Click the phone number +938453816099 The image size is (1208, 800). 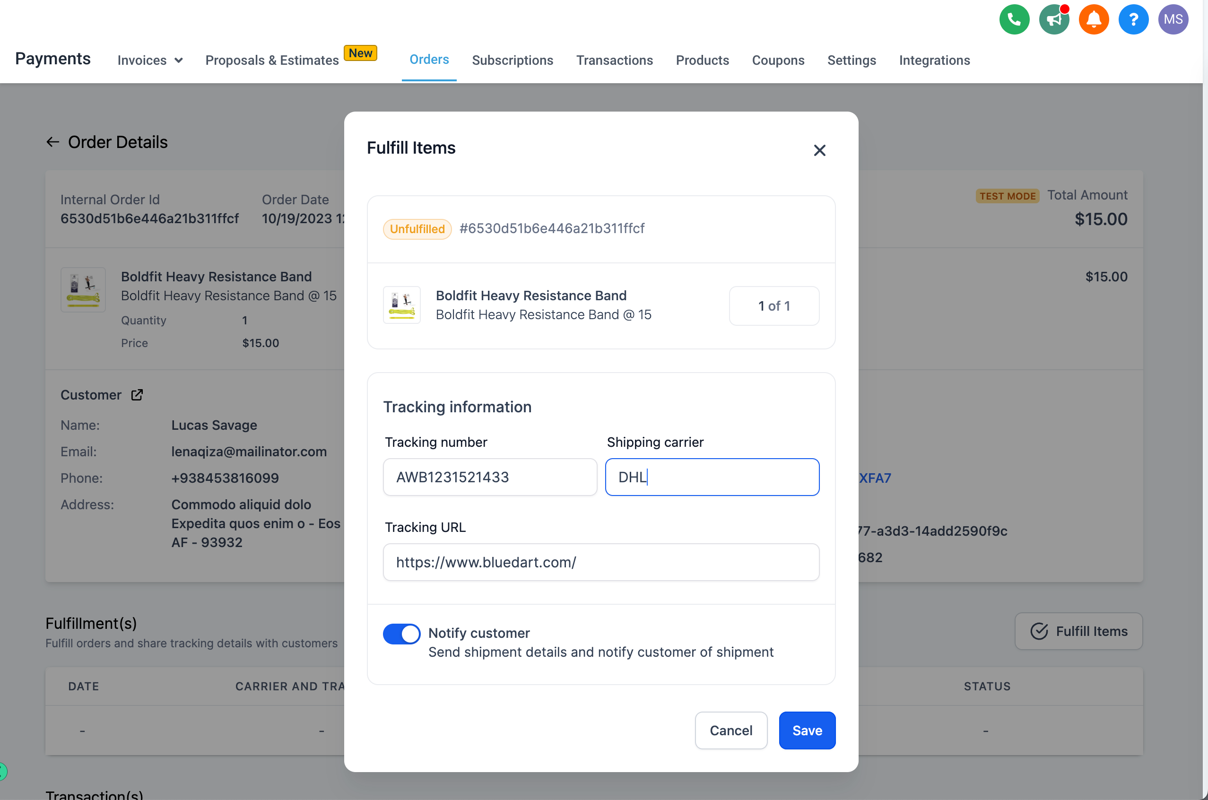click(x=225, y=478)
